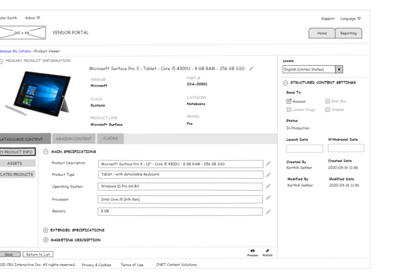Click Return to List button

click(38, 255)
